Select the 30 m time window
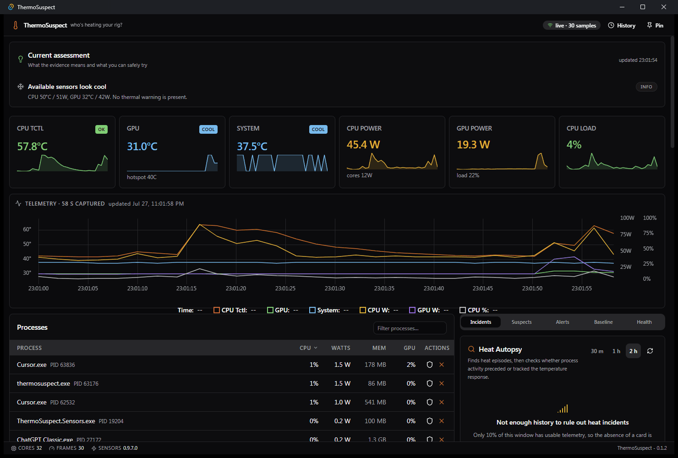Image resolution: width=678 pixels, height=458 pixels. pos(597,351)
